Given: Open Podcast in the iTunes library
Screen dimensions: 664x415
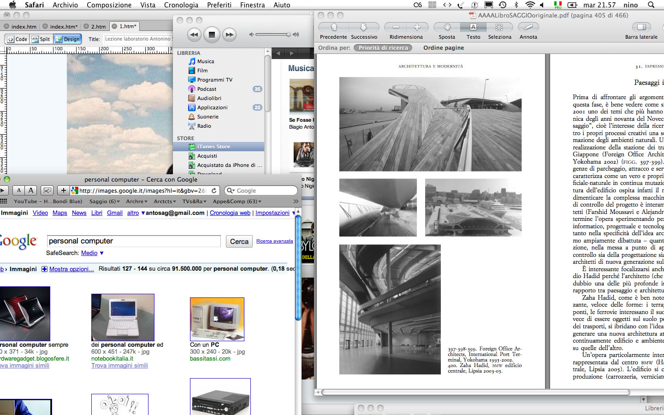Looking at the screenshot, I should 207,89.
